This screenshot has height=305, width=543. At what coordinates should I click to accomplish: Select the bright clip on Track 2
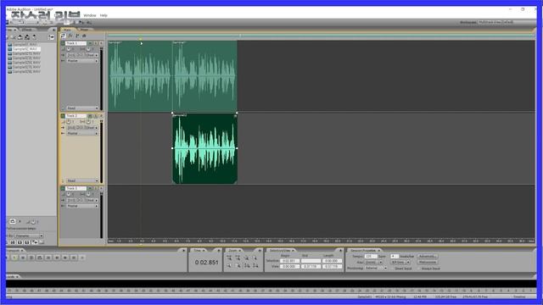(x=204, y=148)
